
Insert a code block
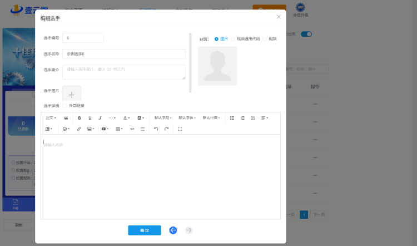click(132, 129)
